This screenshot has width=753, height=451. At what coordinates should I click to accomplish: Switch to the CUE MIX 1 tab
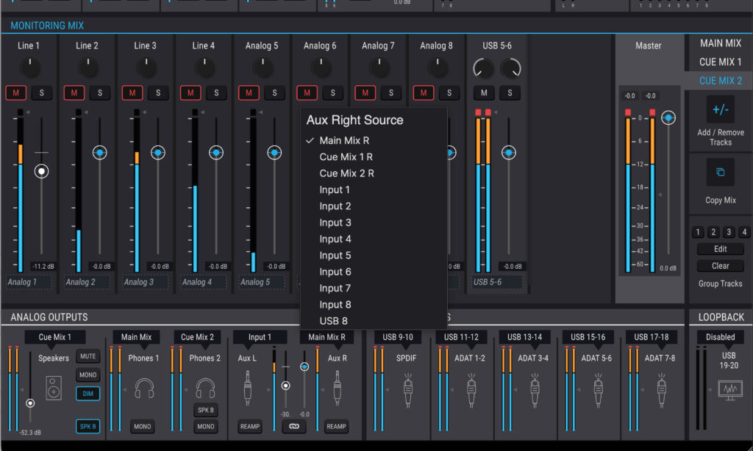pos(721,62)
